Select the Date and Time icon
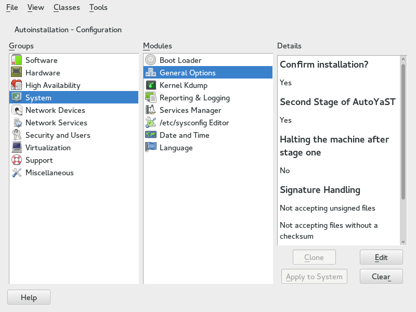This screenshot has height=312, width=416. click(150, 135)
